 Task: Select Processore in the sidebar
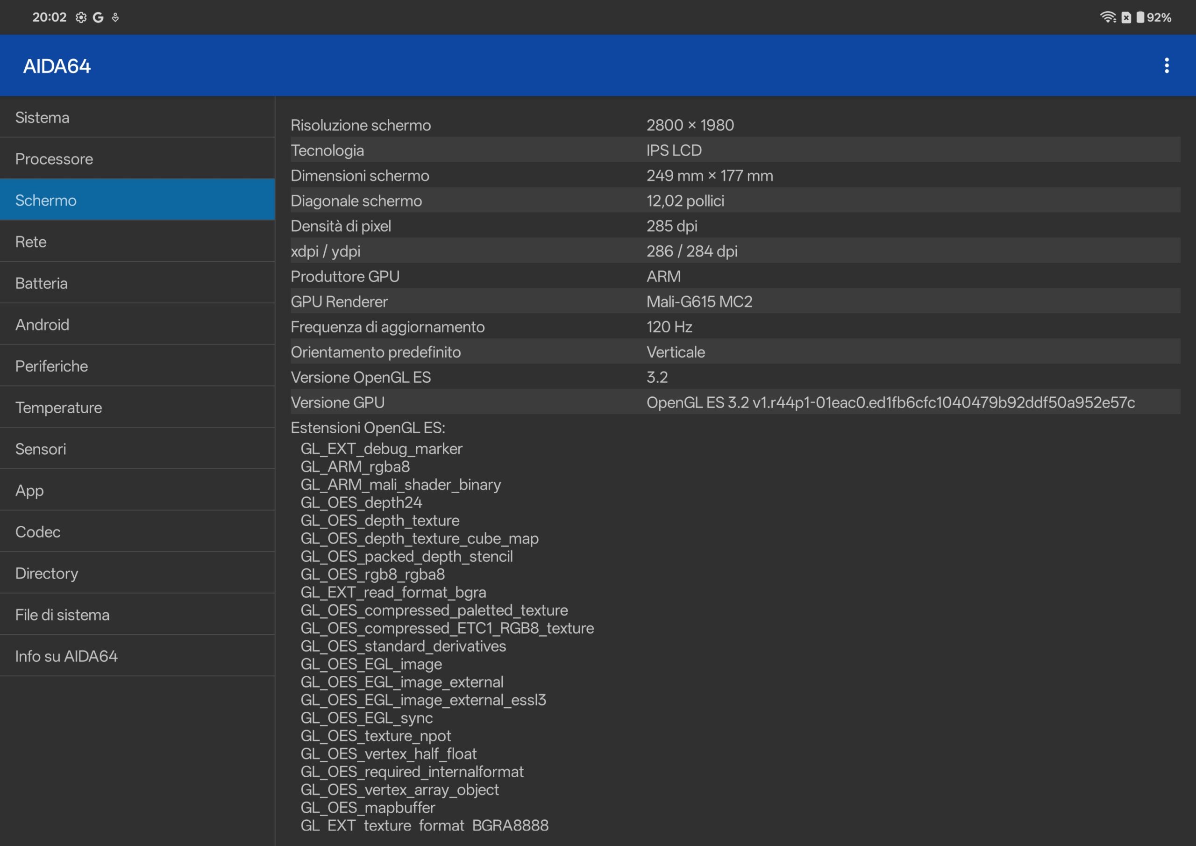137,158
